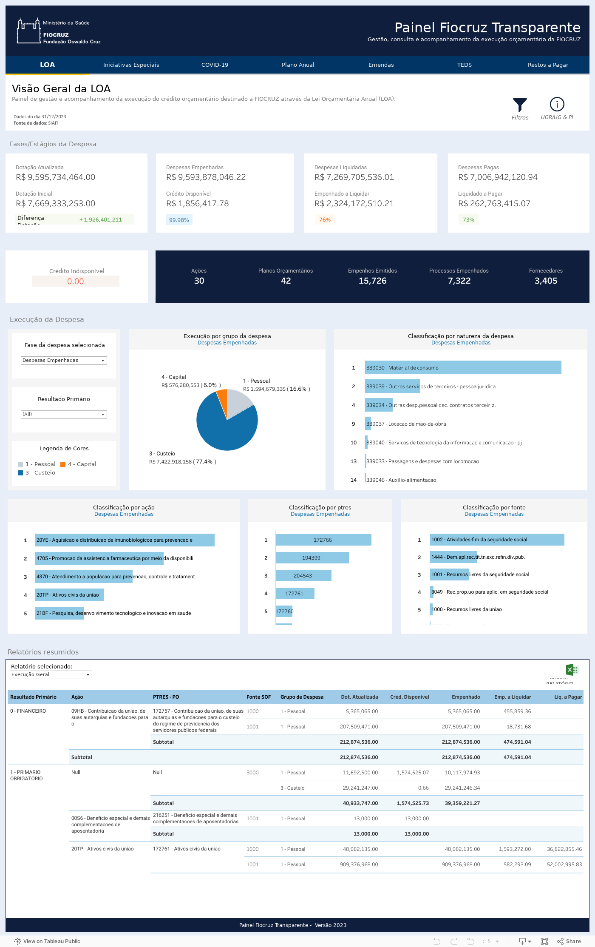This screenshot has width=595, height=947.
Task: Select bar 21BF - Pesquisa, desenvolvimento tecnologico
Action: click(x=59, y=613)
